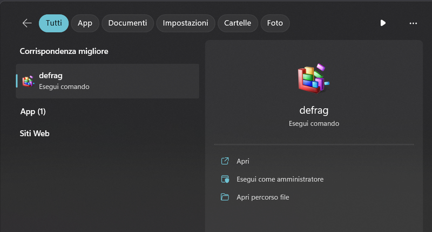Show the Cartelle filter tab
Image resolution: width=432 pixels, height=232 pixels.
[238, 23]
